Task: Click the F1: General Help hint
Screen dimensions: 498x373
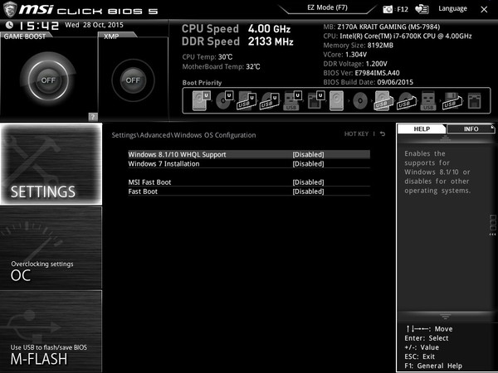Action: (x=433, y=366)
